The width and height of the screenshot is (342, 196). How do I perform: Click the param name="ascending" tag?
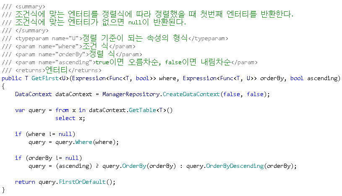tap(56, 63)
